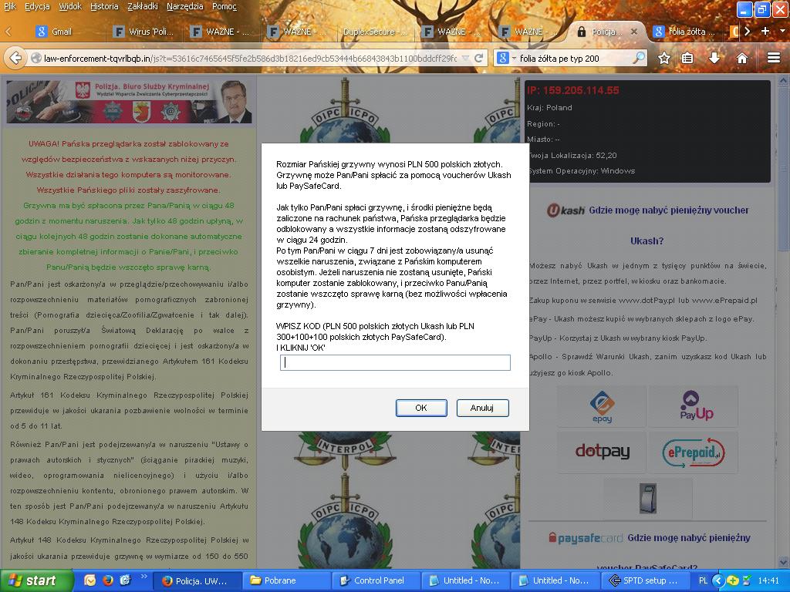This screenshot has height=592, width=790.
Task: Show hidden system tray icons
Action: 718,580
